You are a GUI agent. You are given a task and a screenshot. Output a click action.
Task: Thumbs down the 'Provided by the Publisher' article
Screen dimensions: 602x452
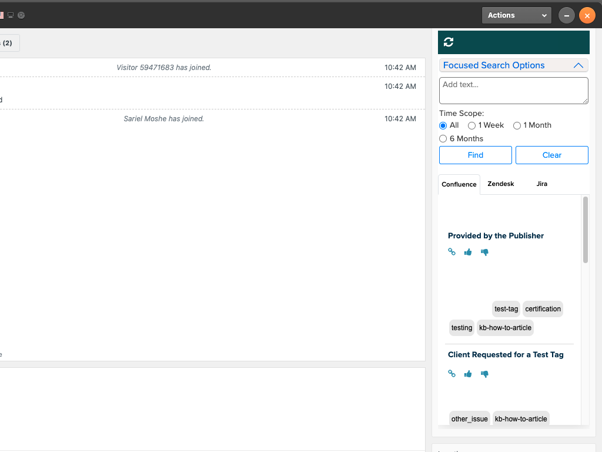click(484, 252)
